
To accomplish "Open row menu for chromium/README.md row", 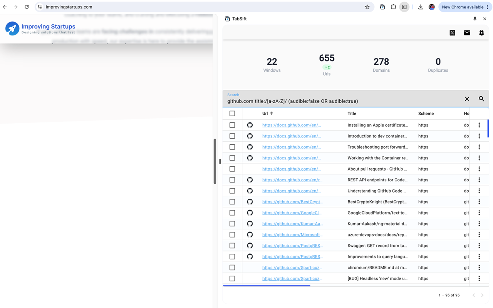I will click(479, 268).
